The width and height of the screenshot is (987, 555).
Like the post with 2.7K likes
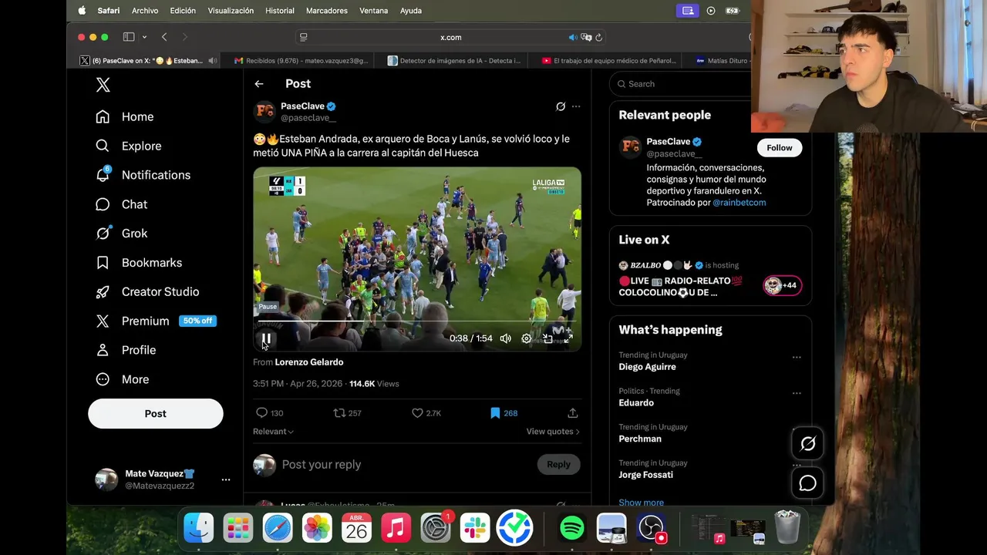click(x=426, y=413)
